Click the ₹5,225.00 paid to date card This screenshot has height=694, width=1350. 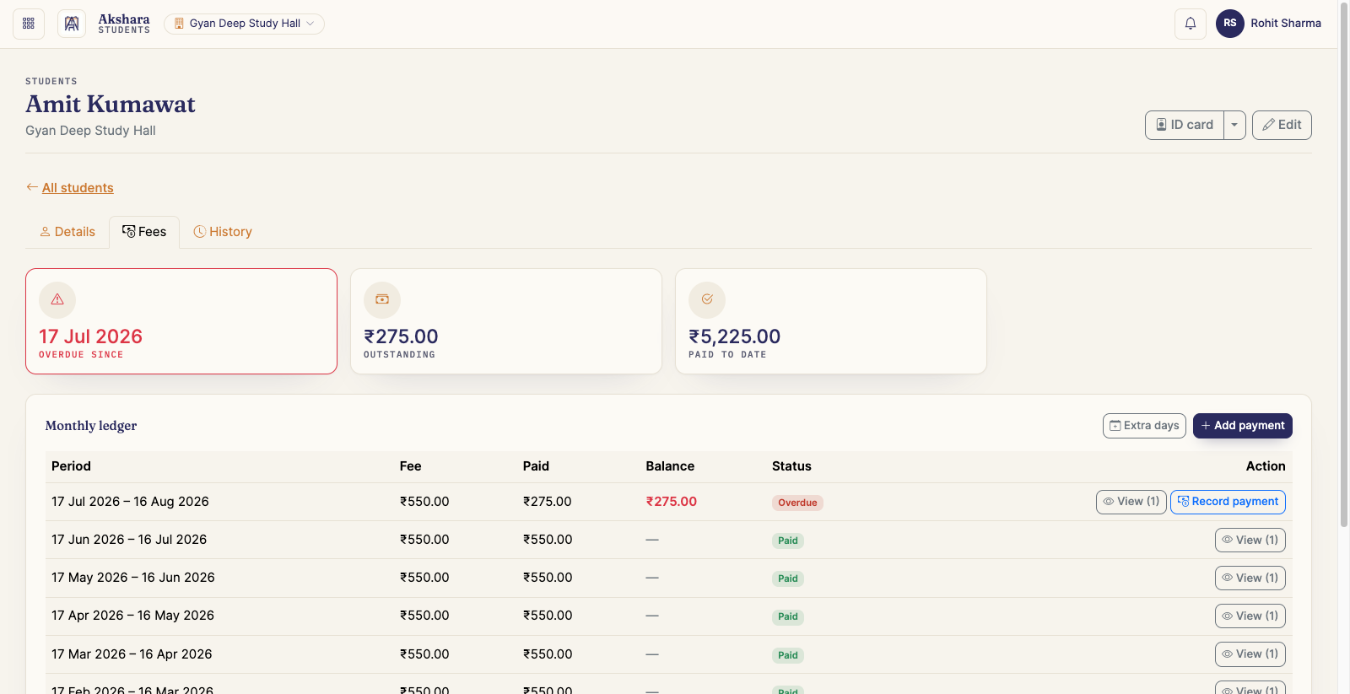tap(831, 321)
